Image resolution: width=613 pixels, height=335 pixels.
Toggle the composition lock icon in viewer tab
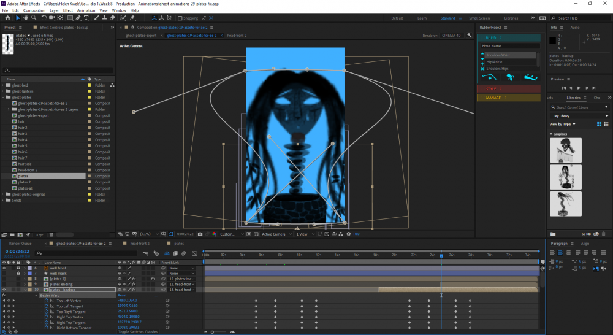click(133, 28)
